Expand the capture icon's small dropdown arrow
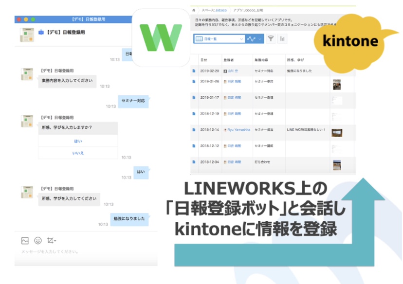403x284 pixels. pyautogui.click(x=55, y=241)
